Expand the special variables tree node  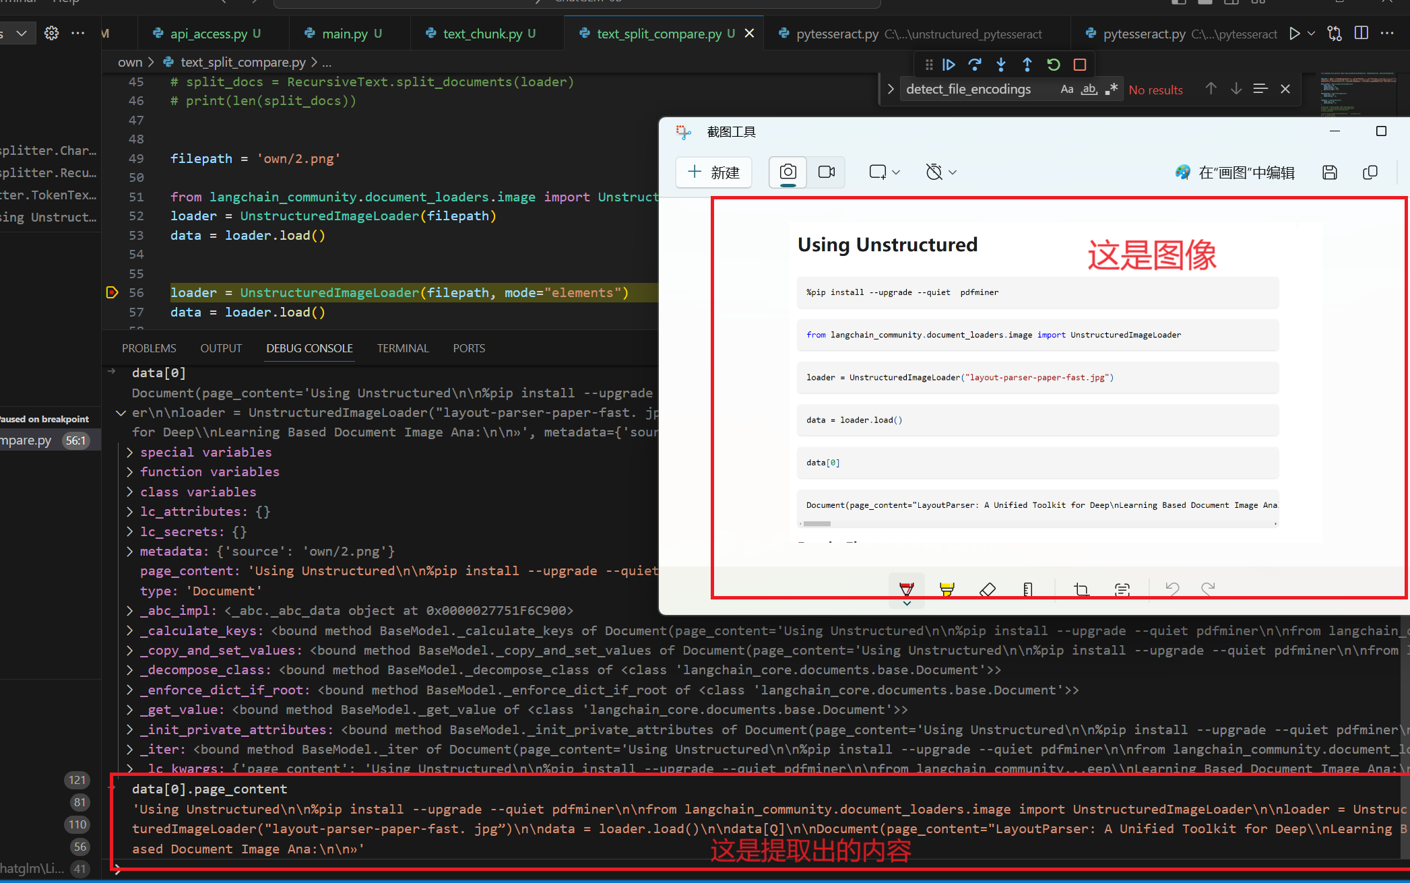pos(130,453)
